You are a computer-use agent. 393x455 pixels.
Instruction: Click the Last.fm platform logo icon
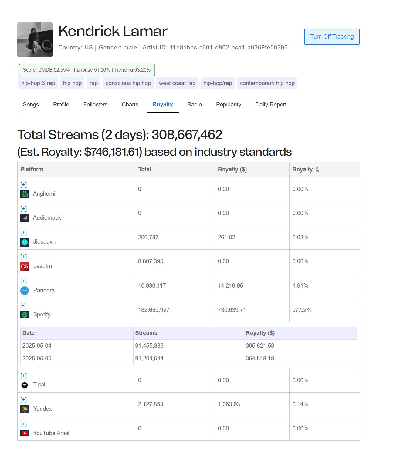pyautogui.click(x=25, y=266)
